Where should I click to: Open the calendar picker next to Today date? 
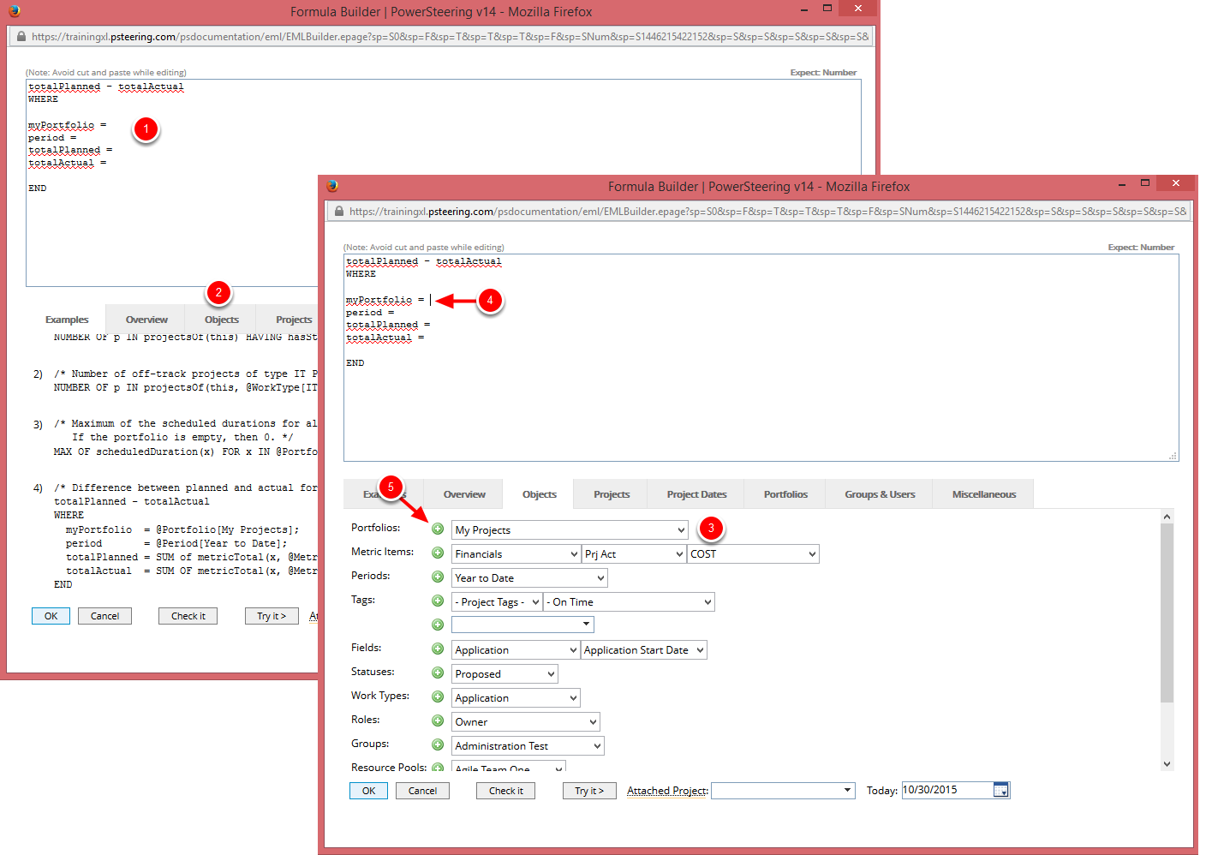pyautogui.click(x=1000, y=790)
